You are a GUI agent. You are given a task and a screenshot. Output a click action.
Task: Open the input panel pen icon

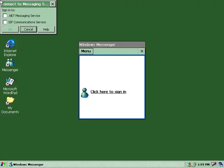click(214, 164)
